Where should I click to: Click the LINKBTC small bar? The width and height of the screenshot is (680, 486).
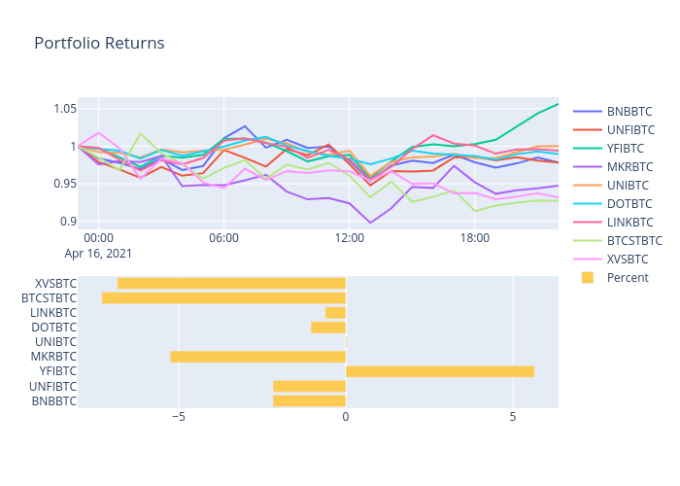pos(335,312)
